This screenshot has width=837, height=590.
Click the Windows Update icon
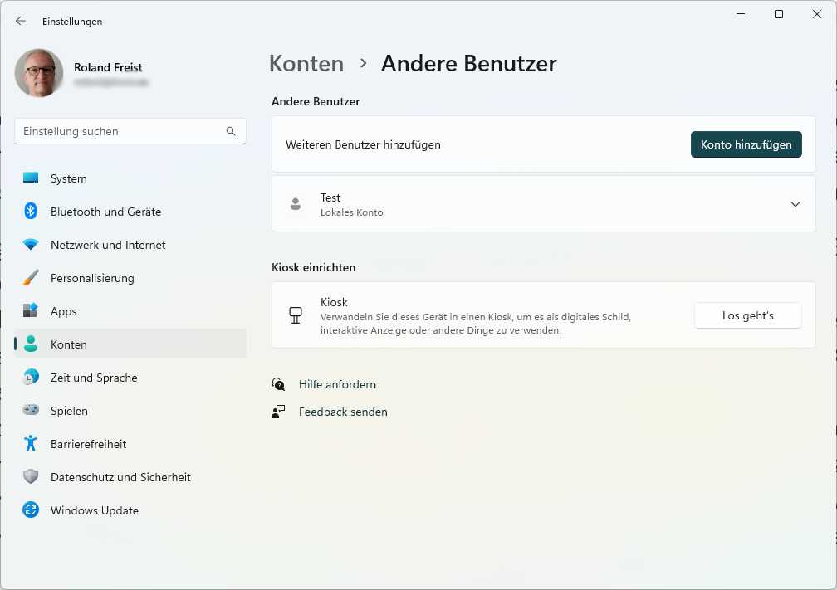pyautogui.click(x=30, y=510)
